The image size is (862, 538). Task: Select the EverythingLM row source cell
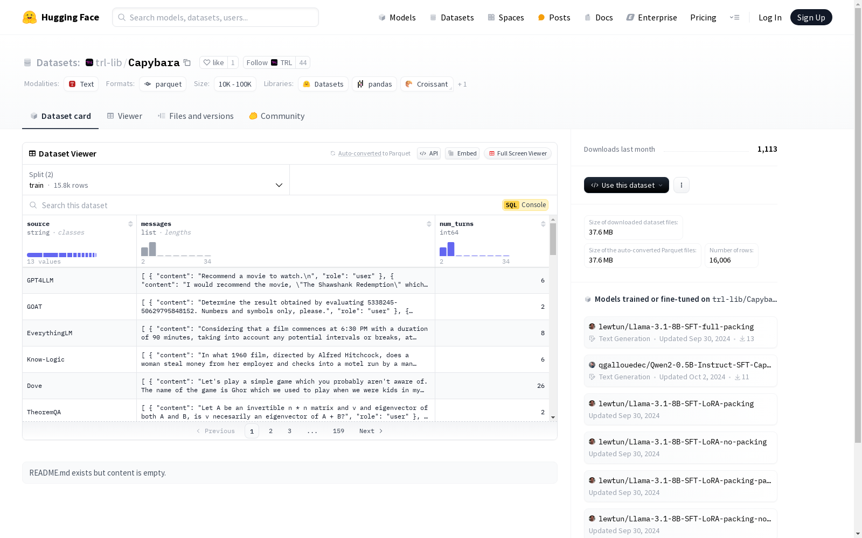click(79, 333)
